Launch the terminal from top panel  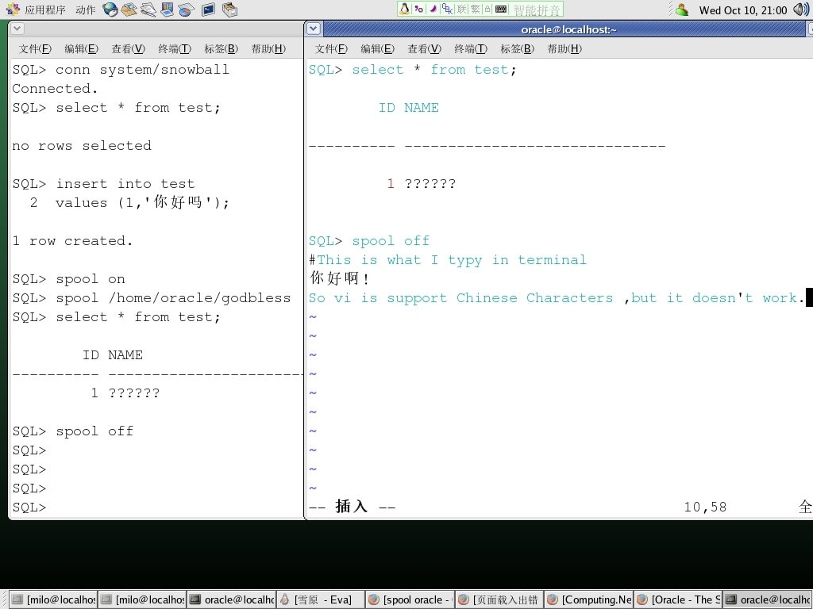point(208,10)
